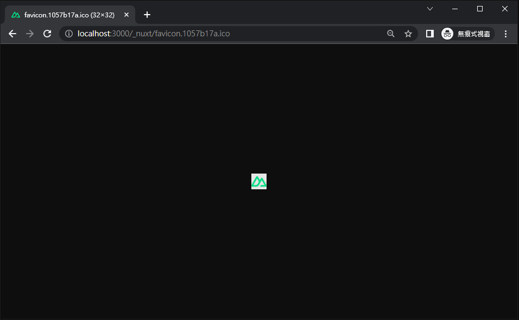Toggle the browser side panel
Screen dimensions: 519x320
[429, 34]
